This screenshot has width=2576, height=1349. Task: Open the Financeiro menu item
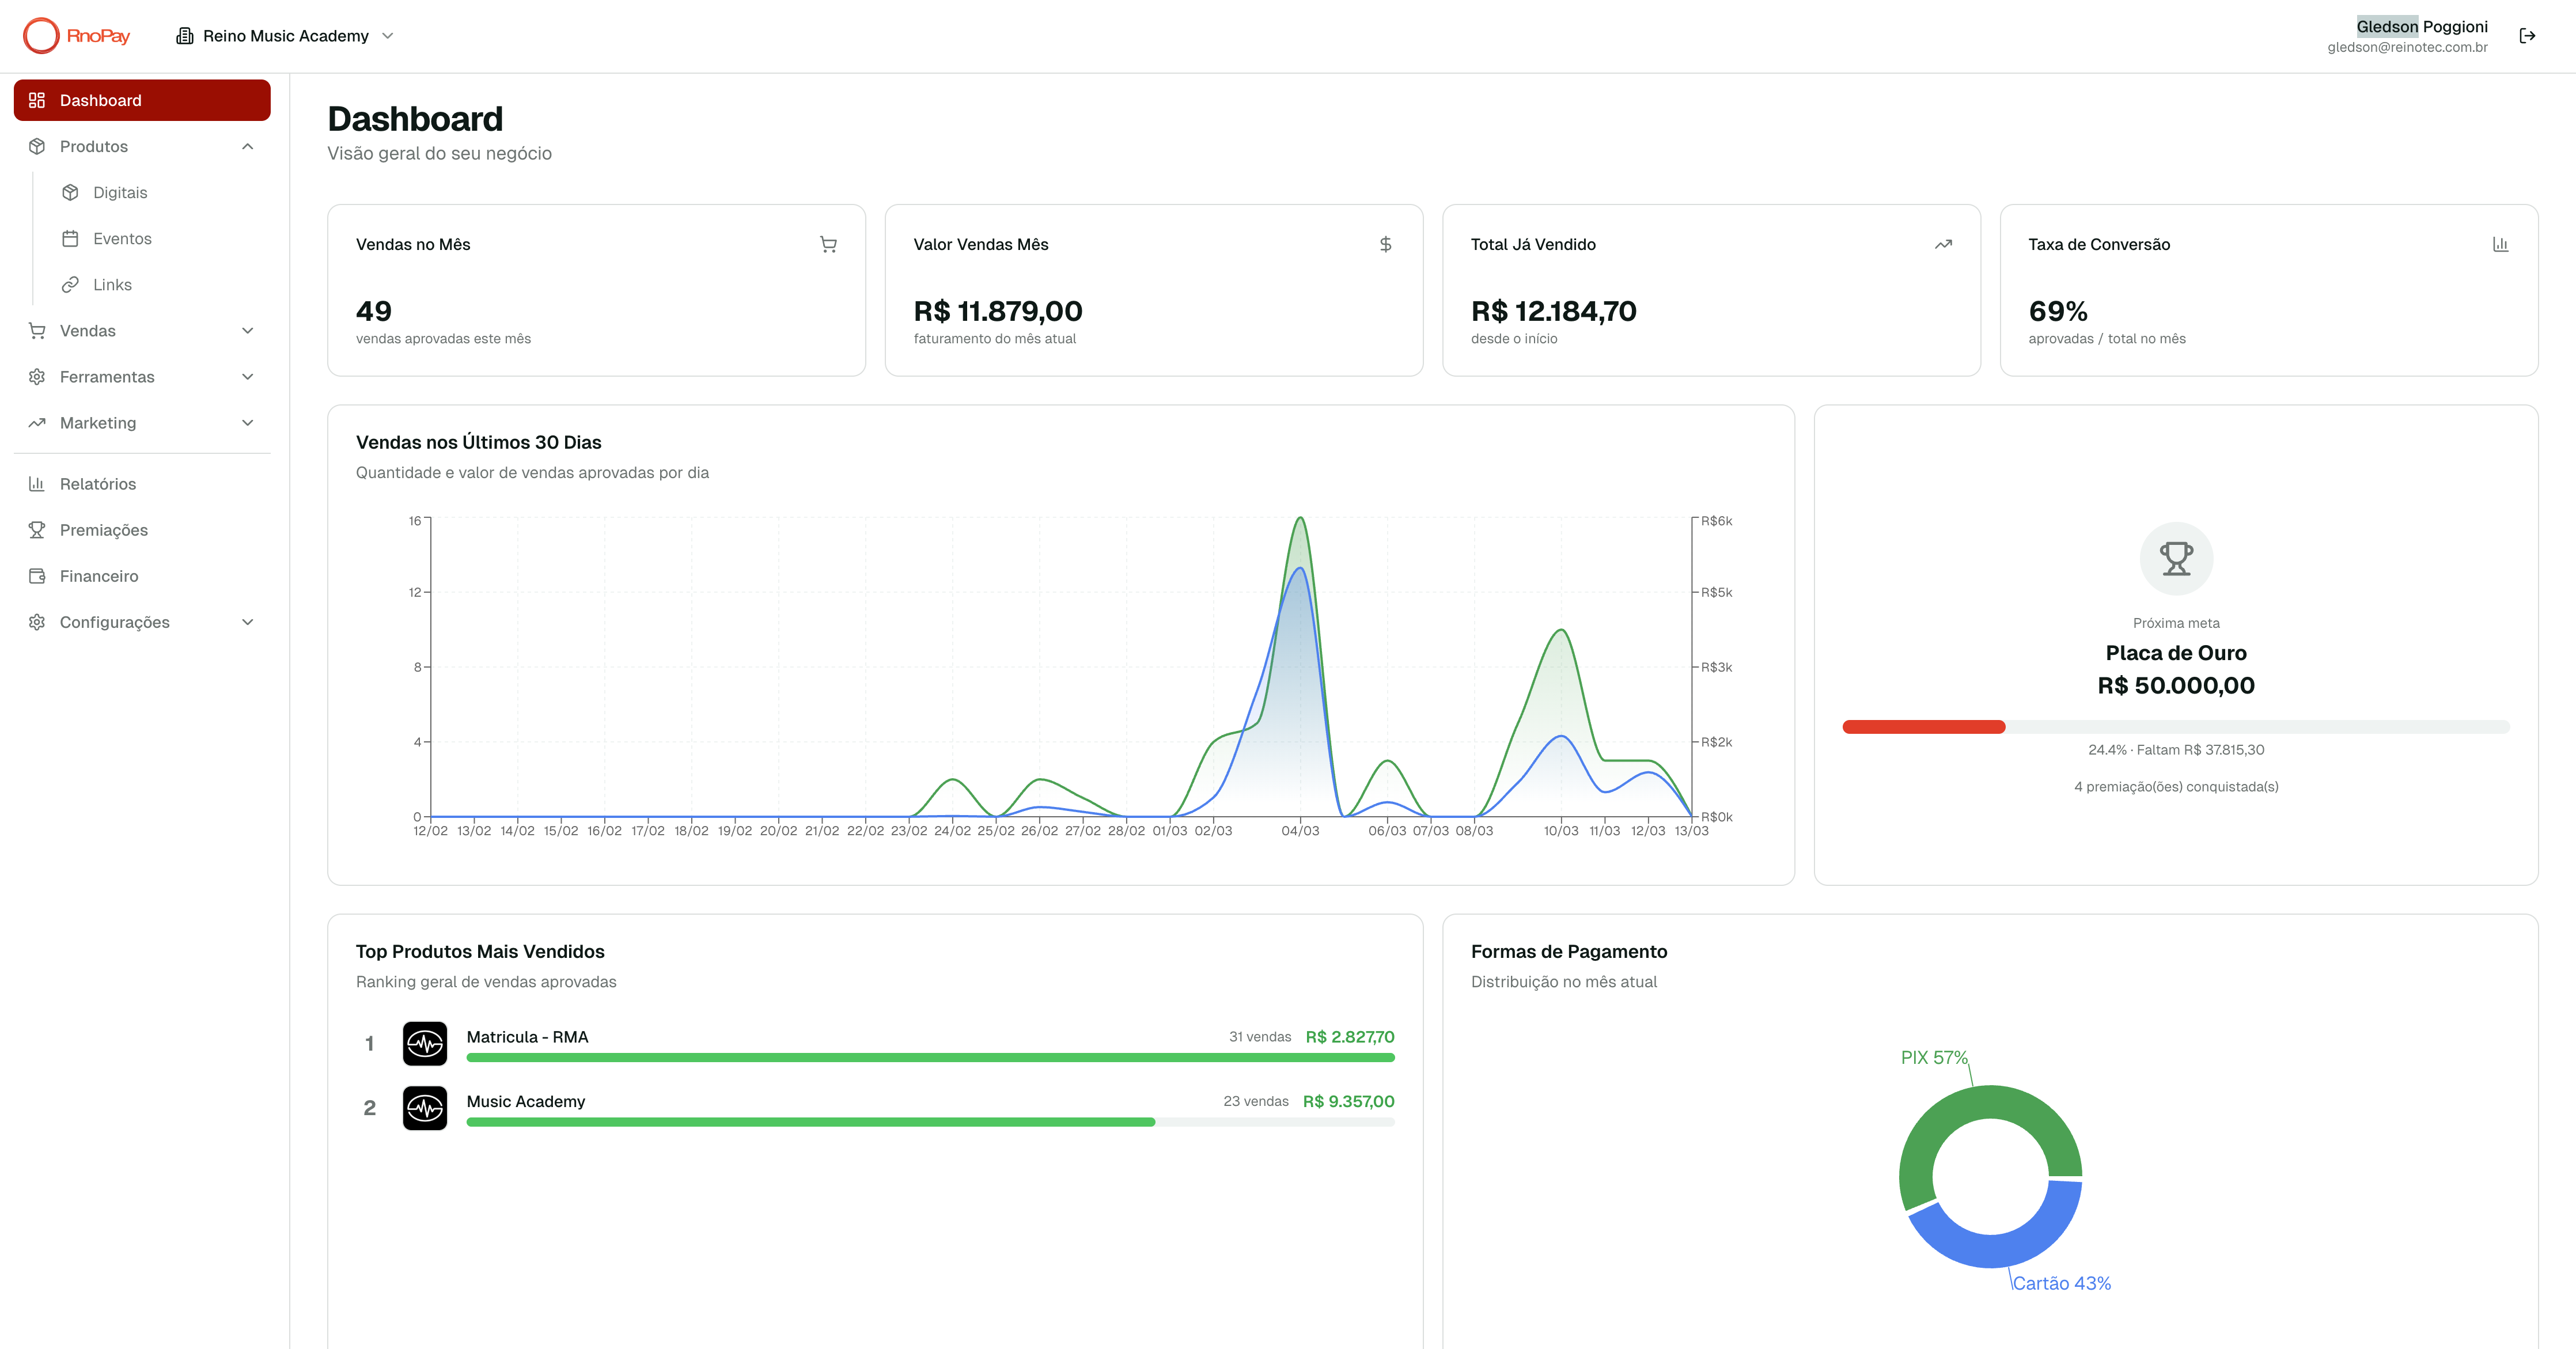pyautogui.click(x=99, y=576)
